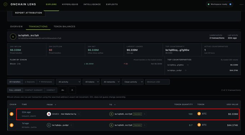
Task: Click the sort icon next to TO header
Action: tap(115, 104)
